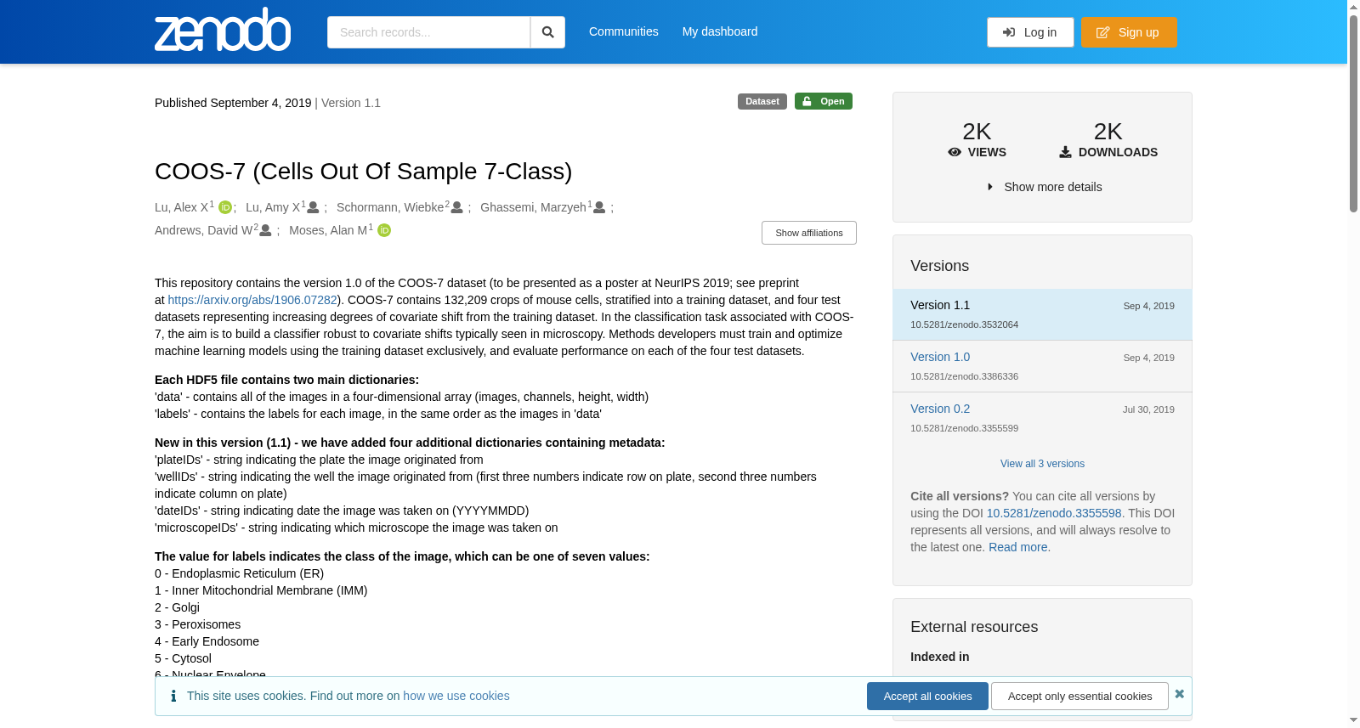1360x728 pixels.
Task: Click the Zenodo logo
Action: point(223,30)
